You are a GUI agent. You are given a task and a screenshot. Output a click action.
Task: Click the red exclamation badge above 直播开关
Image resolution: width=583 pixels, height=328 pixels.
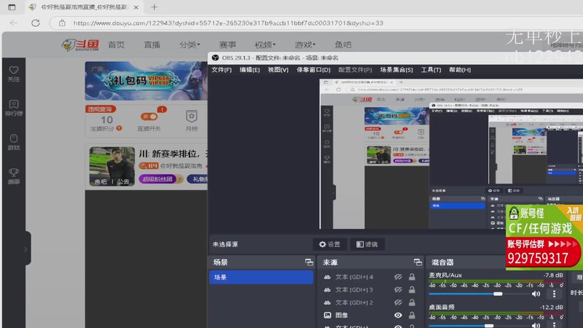point(162,109)
